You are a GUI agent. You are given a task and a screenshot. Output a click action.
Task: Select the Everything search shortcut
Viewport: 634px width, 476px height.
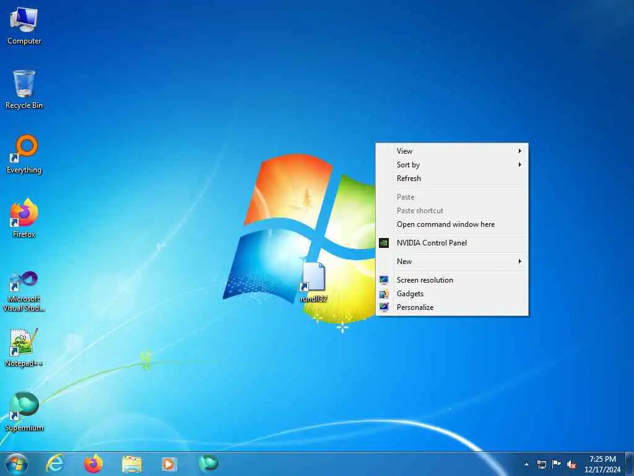(x=24, y=154)
